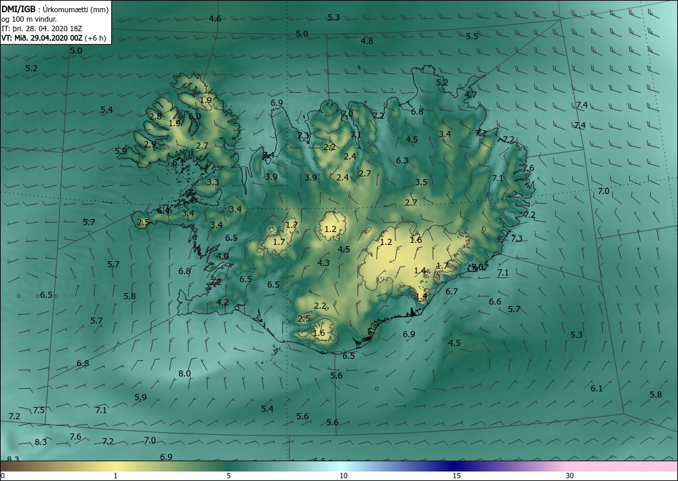Click the 4.8 value on the map
Screen dimensions: 678x481
pyautogui.click(x=367, y=41)
